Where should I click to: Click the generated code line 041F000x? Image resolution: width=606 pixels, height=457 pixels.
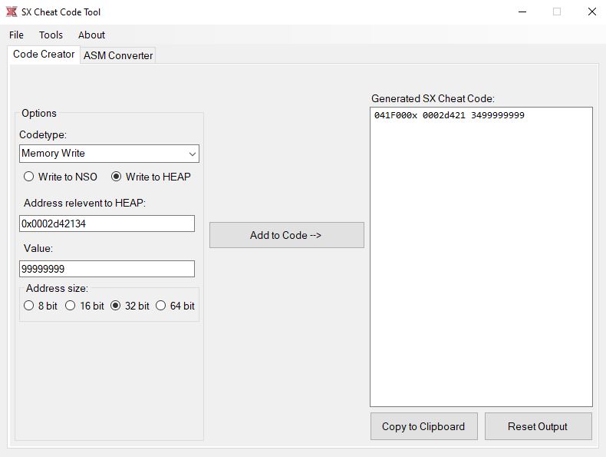449,115
